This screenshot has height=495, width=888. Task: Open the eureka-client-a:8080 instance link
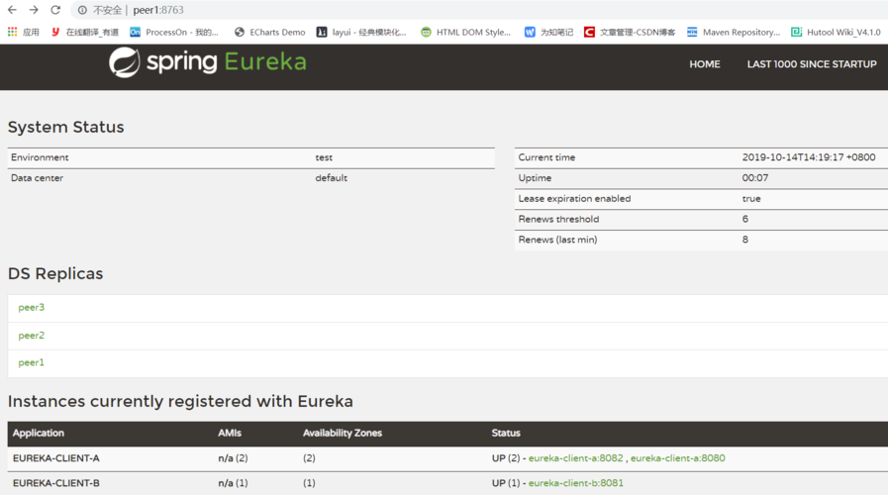(x=678, y=458)
